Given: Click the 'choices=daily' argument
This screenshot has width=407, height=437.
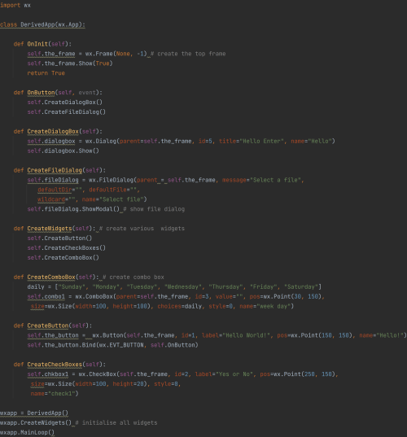Looking at the screenshot, I should point(180,307).
